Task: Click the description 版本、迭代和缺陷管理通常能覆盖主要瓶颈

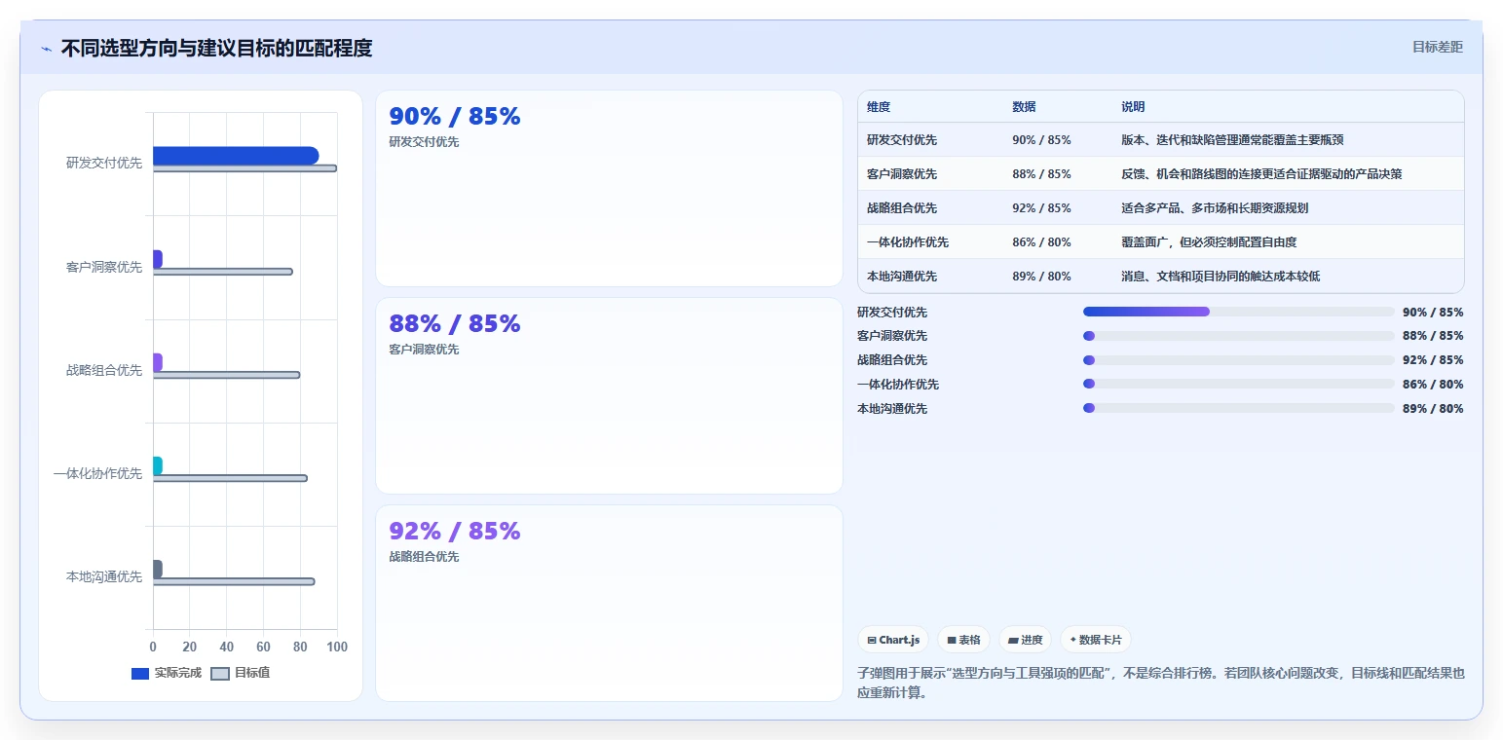Action: (1232, 140)
